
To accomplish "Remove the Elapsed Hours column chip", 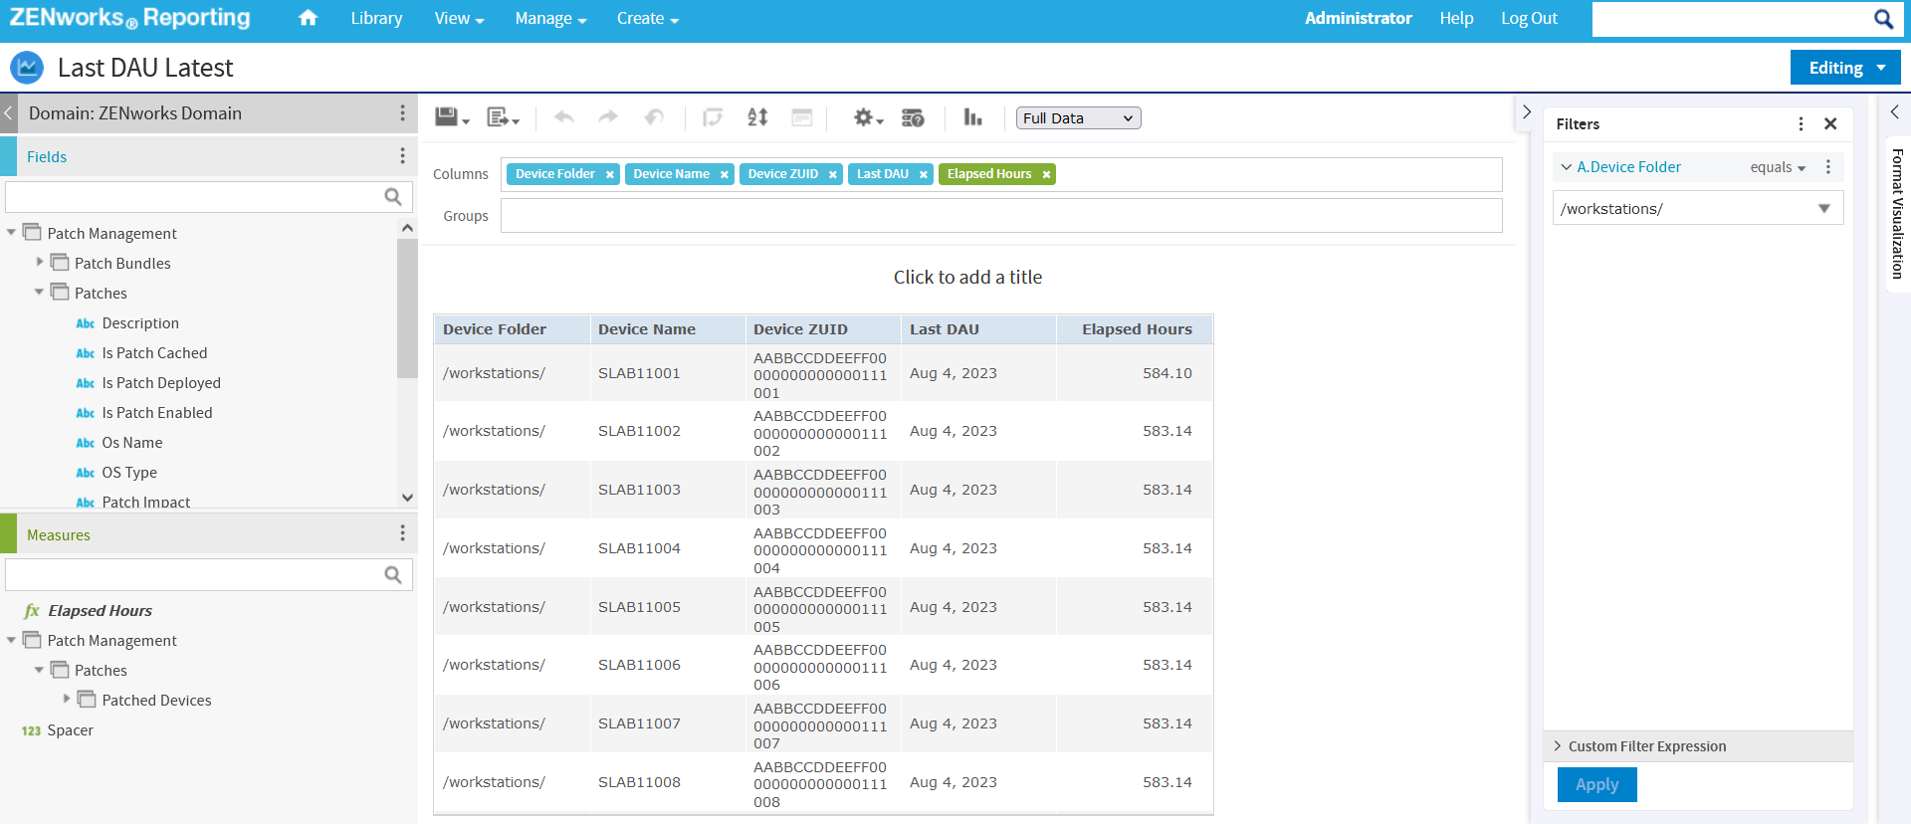I will [1046, 174].
